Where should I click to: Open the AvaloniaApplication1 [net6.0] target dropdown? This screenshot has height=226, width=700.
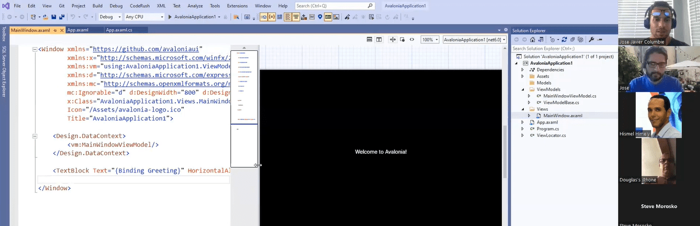(475, 39)
